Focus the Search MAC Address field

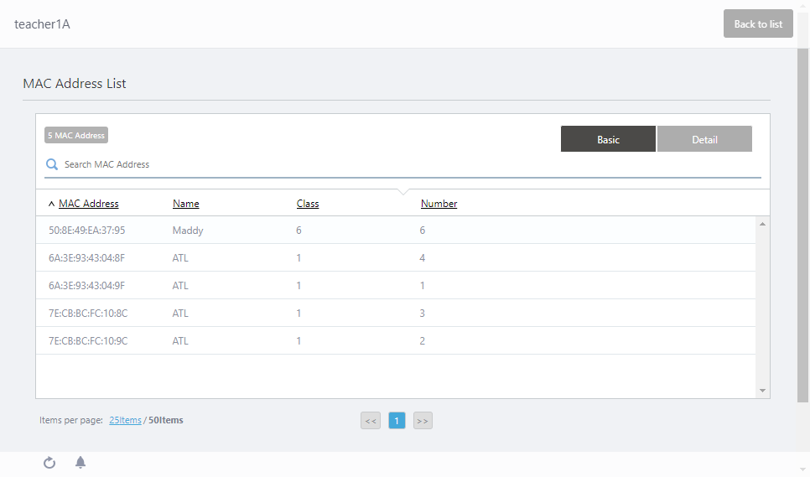coord(402,165)
